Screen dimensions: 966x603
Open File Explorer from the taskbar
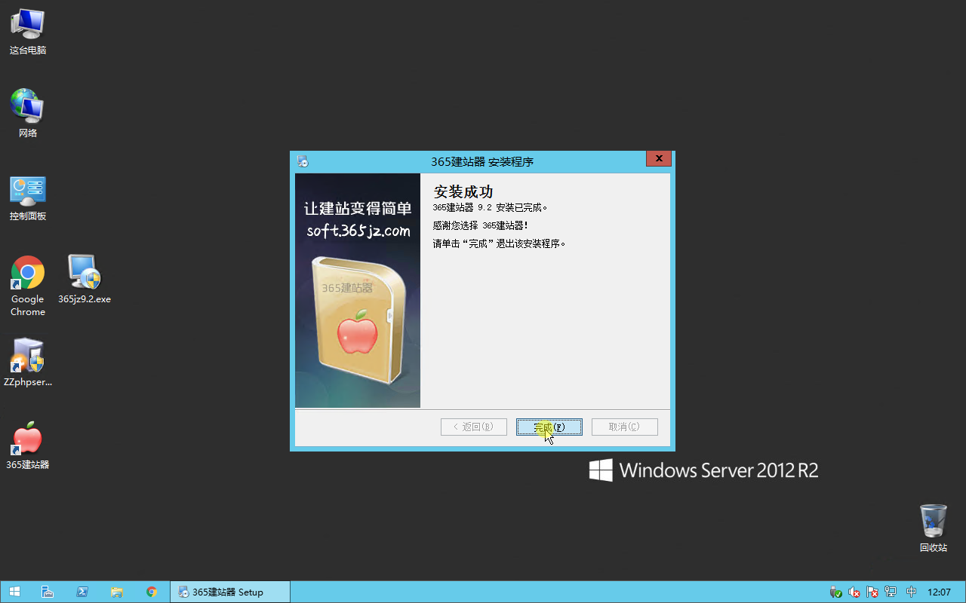pos(117,592)
